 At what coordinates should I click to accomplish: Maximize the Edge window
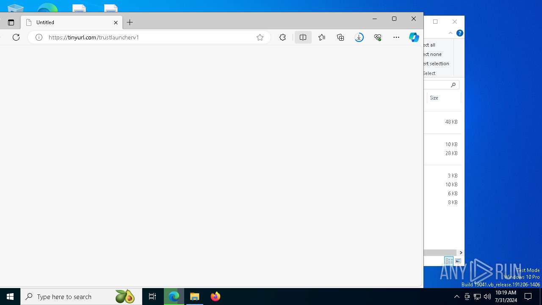pos(394,19)
